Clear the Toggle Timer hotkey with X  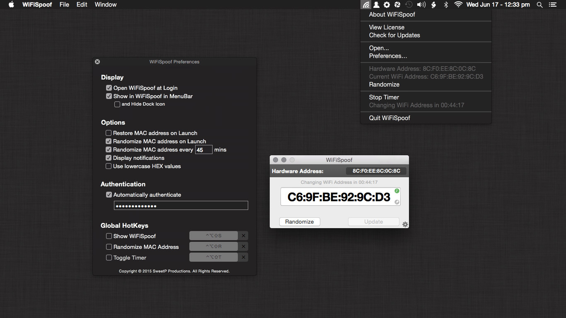(244, 258)
